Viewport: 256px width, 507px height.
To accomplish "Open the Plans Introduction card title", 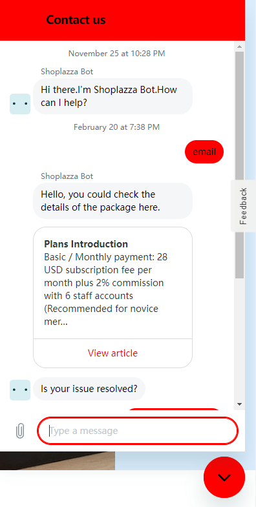I will coord(86,243).
